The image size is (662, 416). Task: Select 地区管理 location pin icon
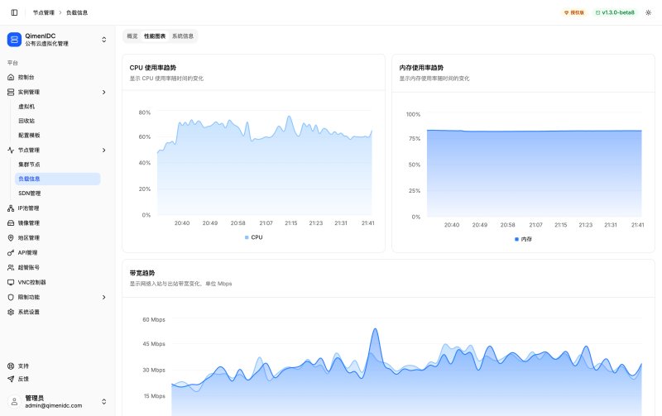[11, 238]
